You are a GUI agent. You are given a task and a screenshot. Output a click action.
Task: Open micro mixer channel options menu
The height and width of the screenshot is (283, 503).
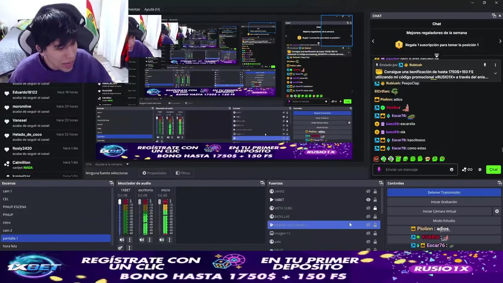pos(169,240)
